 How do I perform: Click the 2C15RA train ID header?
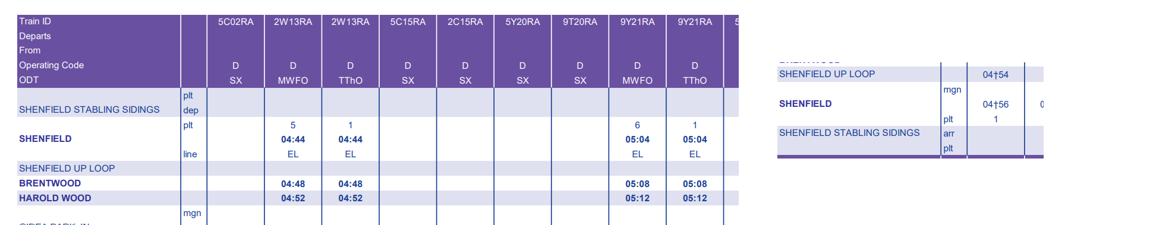click(x=465, y=22)
